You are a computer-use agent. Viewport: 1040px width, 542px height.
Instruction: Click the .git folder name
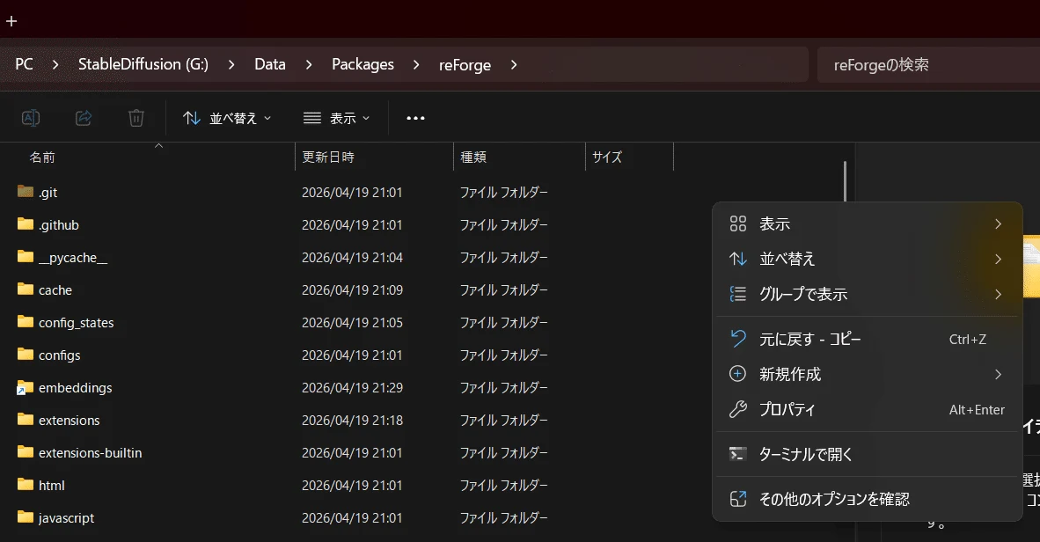[48, 193]
